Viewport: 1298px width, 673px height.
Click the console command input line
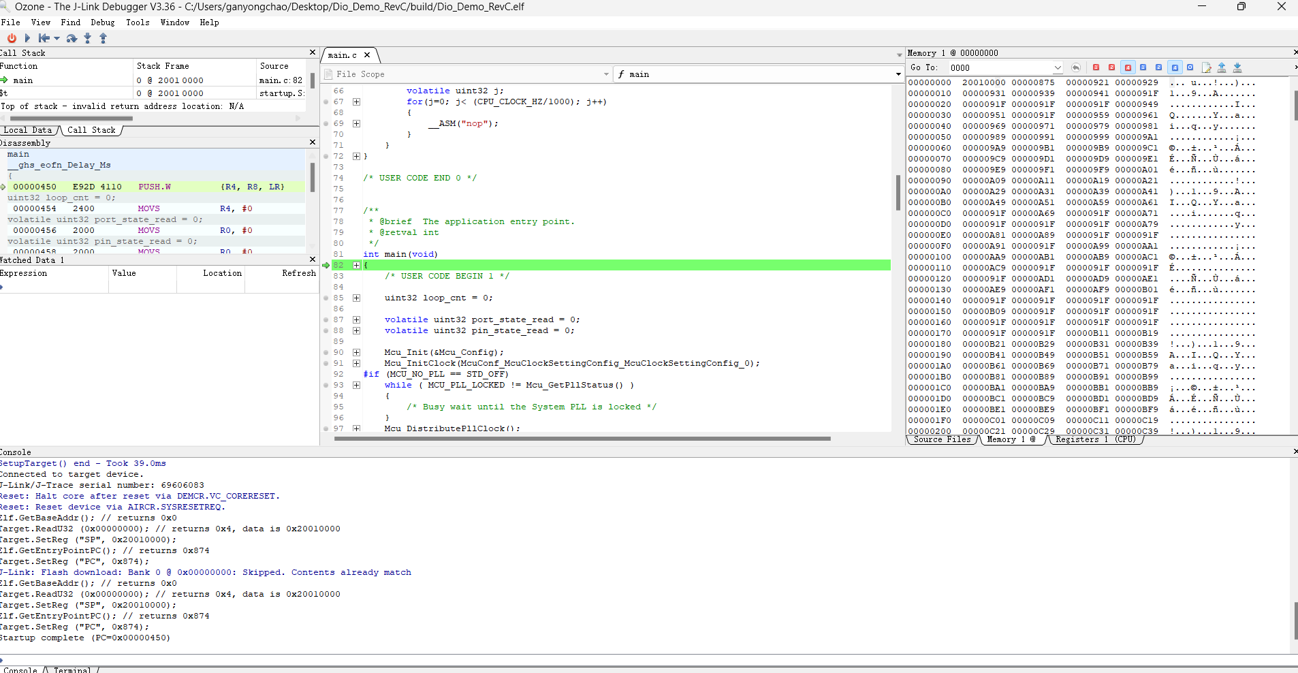[x=647, y=659]
